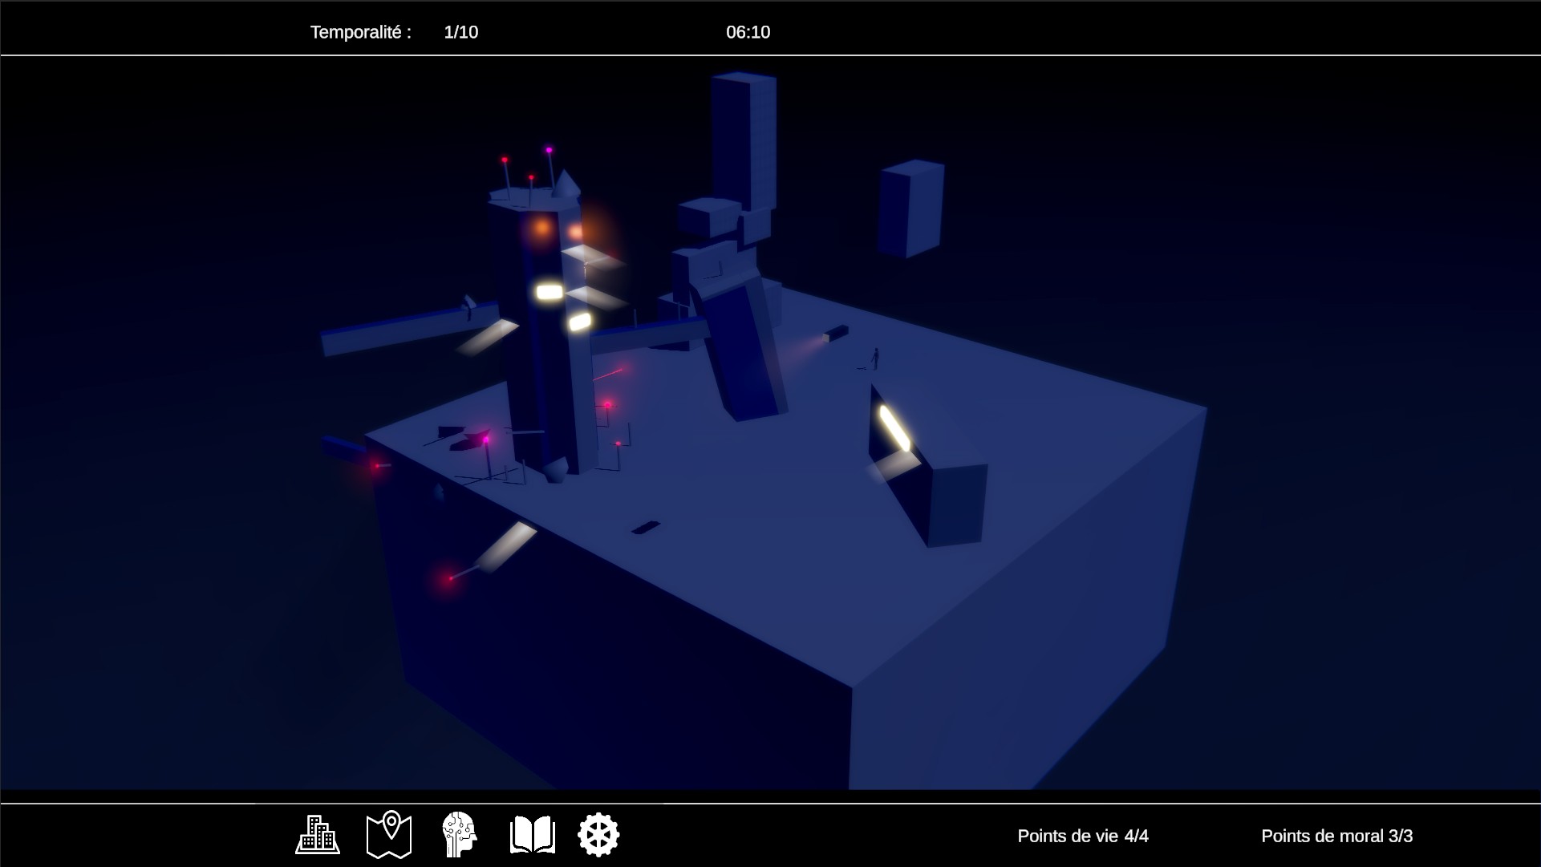Viewport: 1541px width, 867px height.
Task: Click the 'Points de moral 3/3' indicator
Action: tap(1336, 836)
